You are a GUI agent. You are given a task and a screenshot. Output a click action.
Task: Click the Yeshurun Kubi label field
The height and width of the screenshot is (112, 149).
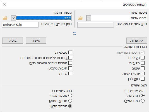tap(20, 25)
